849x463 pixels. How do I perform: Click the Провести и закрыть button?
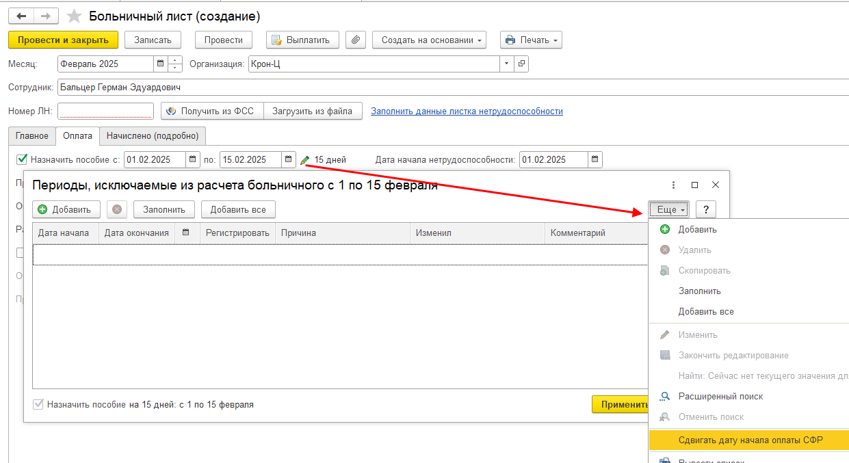coord(63,40)
